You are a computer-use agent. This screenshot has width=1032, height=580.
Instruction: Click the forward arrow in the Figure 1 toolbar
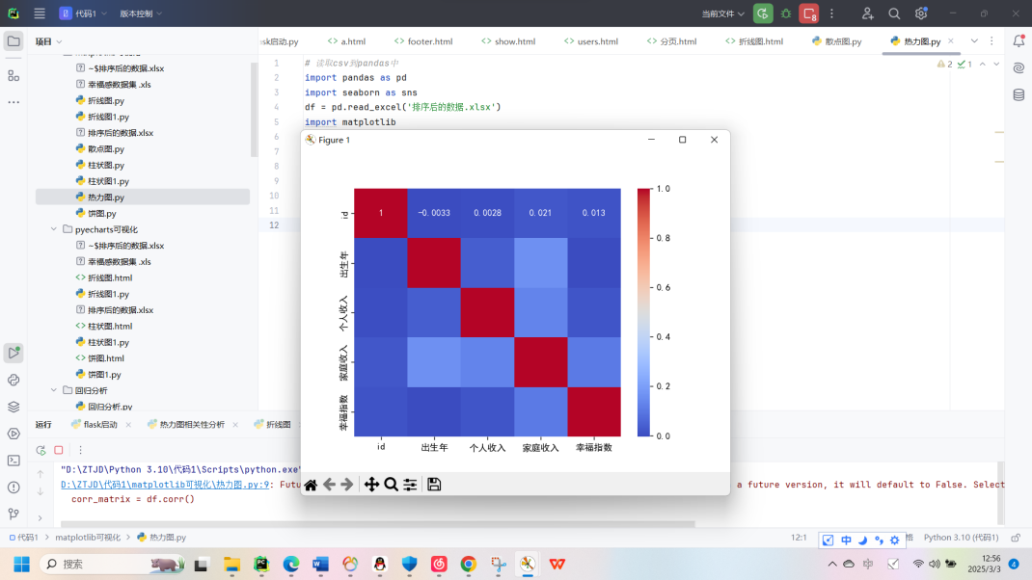click(x=347, y=485)
